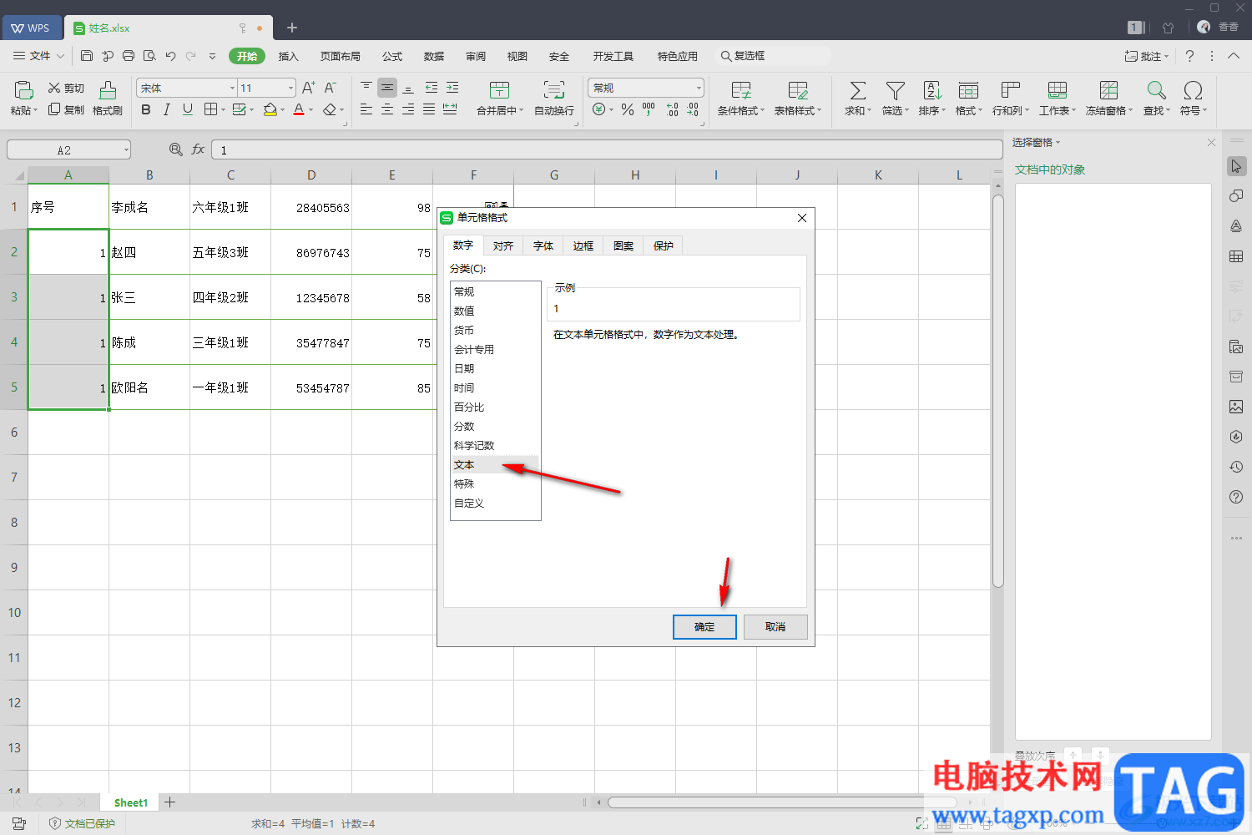Switch to the 保护 tab in dialog
The height and width of the screenshot is (835, 1252).
click(664, 245)
